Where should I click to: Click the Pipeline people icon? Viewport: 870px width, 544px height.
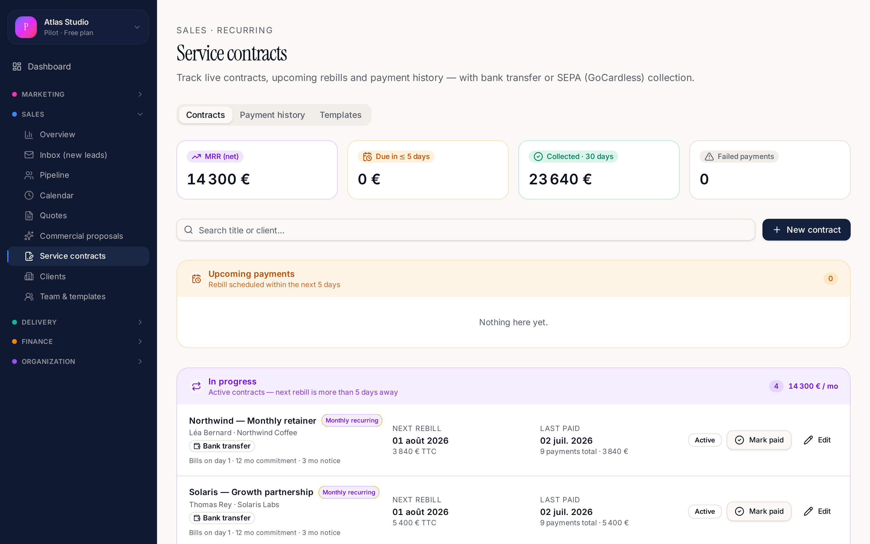(x=29, y=175)
